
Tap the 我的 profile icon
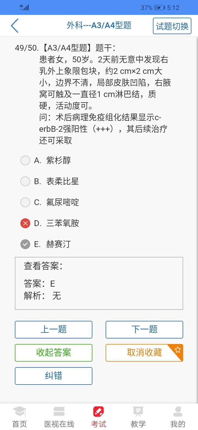coord(178,411)
